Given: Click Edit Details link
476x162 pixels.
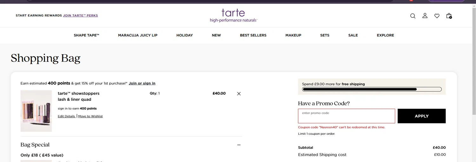Looking at the screenshot, I should pyautogui.click(x=66, y=116).
